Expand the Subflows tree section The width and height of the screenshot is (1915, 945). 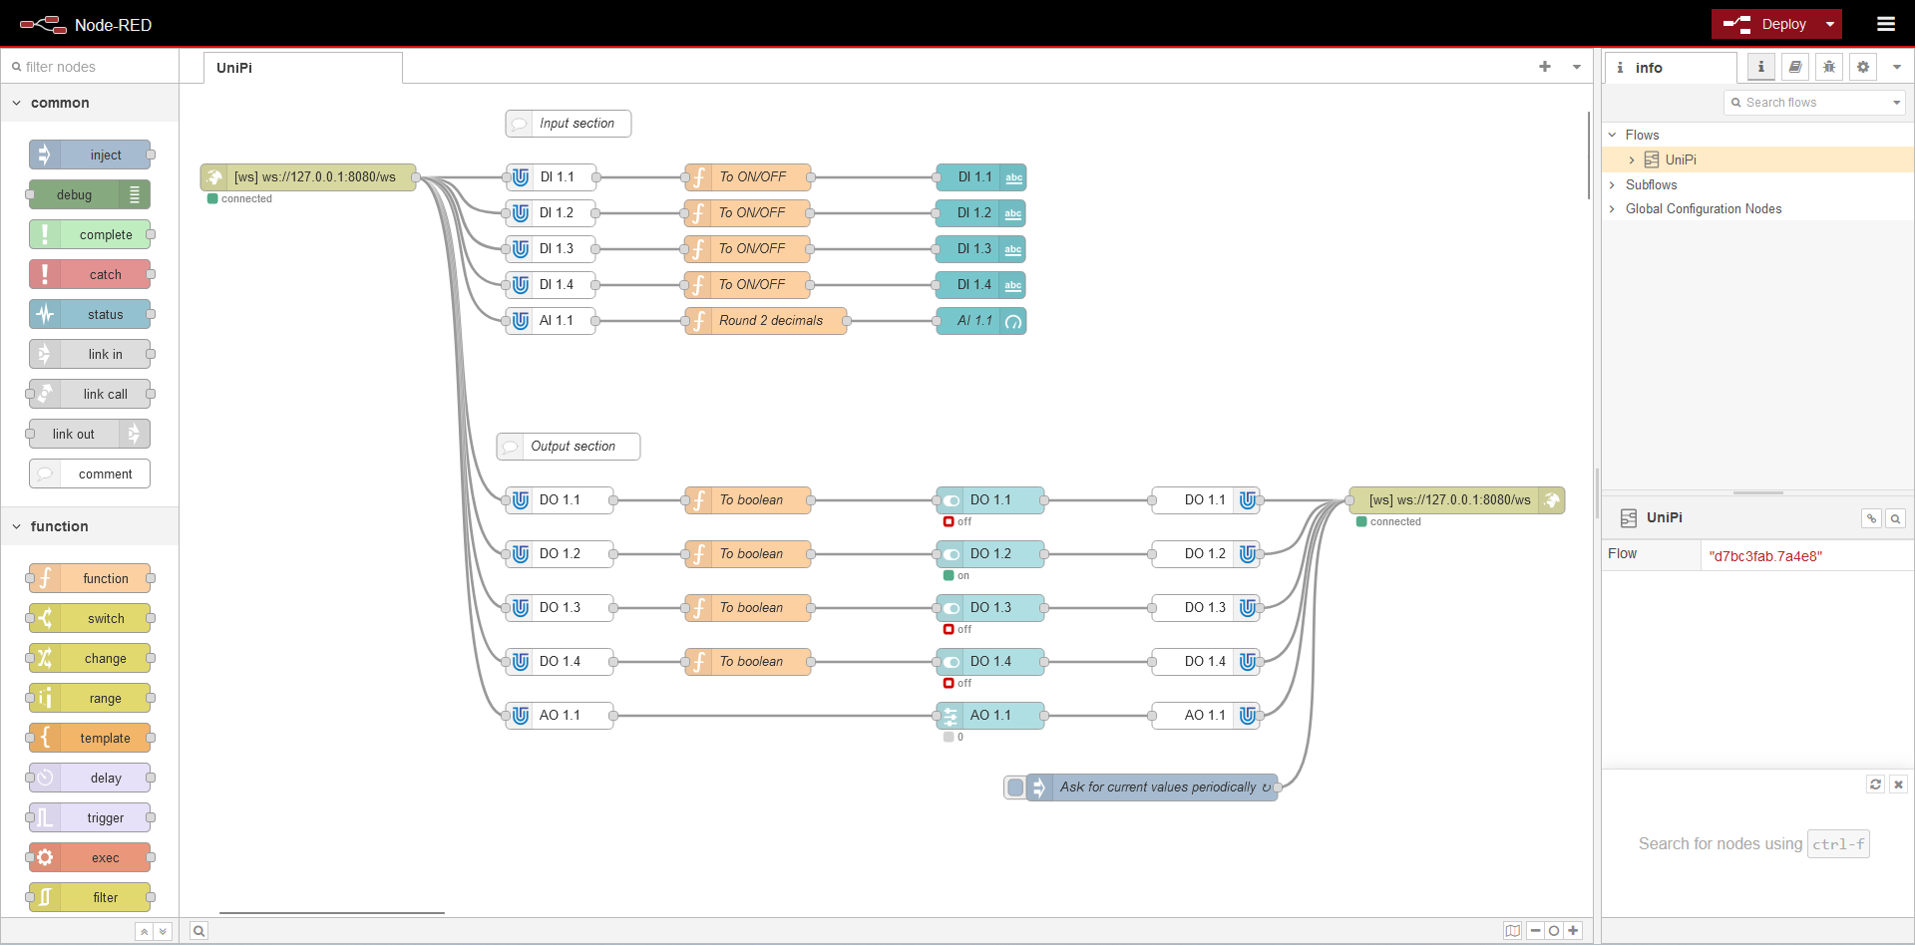click(1612, 184)
